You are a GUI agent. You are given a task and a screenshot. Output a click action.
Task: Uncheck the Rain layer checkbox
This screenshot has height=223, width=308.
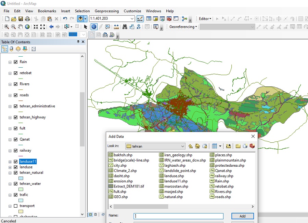pyautogui.click(x=16, y=62)
